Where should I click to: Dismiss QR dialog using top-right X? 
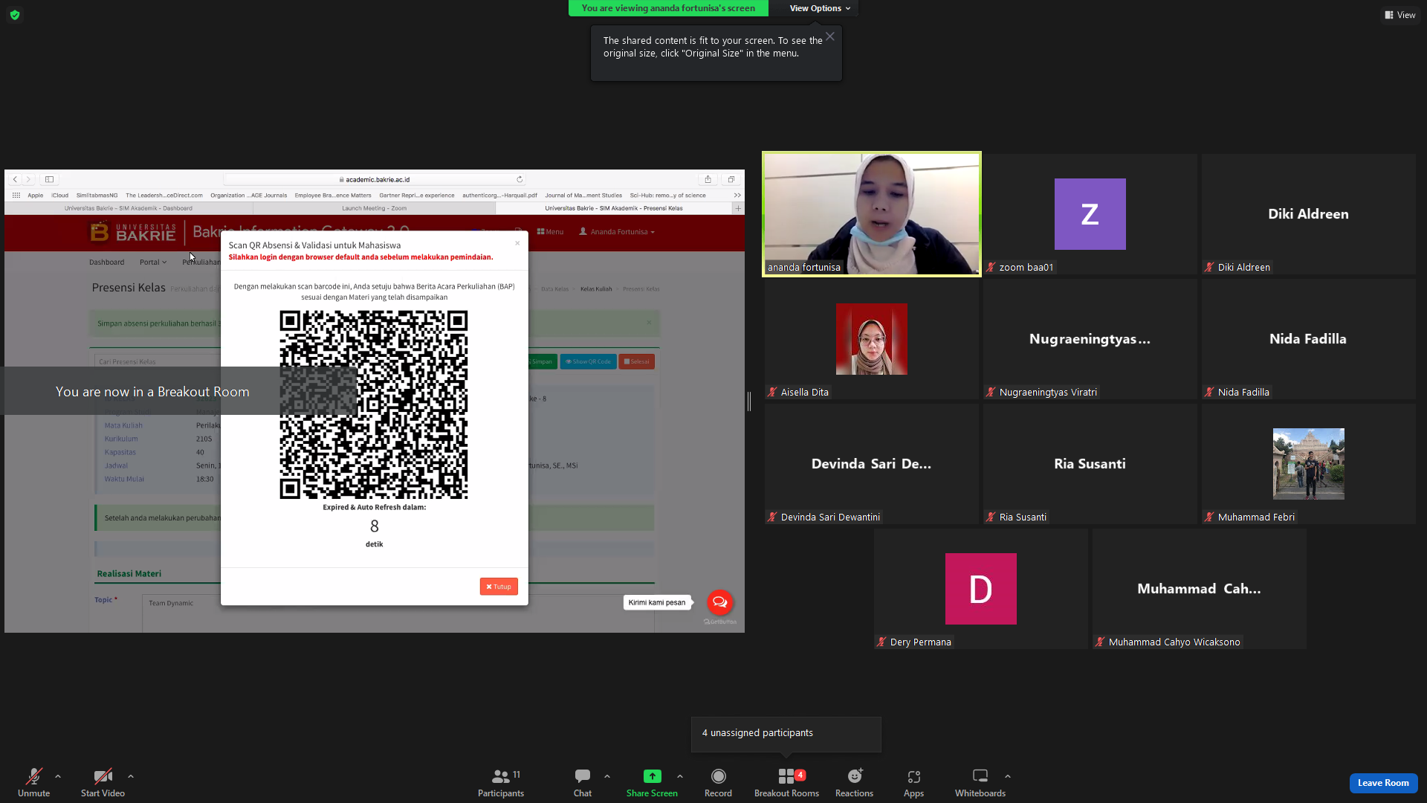(x=517, y=243)
